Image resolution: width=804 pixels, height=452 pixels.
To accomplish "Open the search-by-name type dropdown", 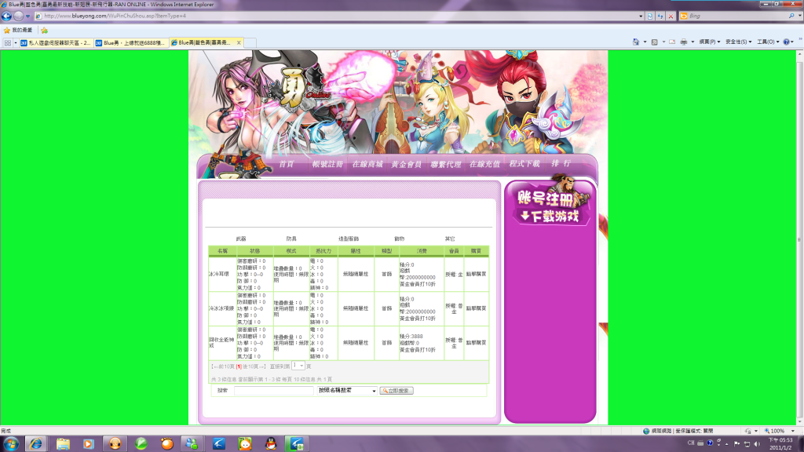I will coord(374,391).
